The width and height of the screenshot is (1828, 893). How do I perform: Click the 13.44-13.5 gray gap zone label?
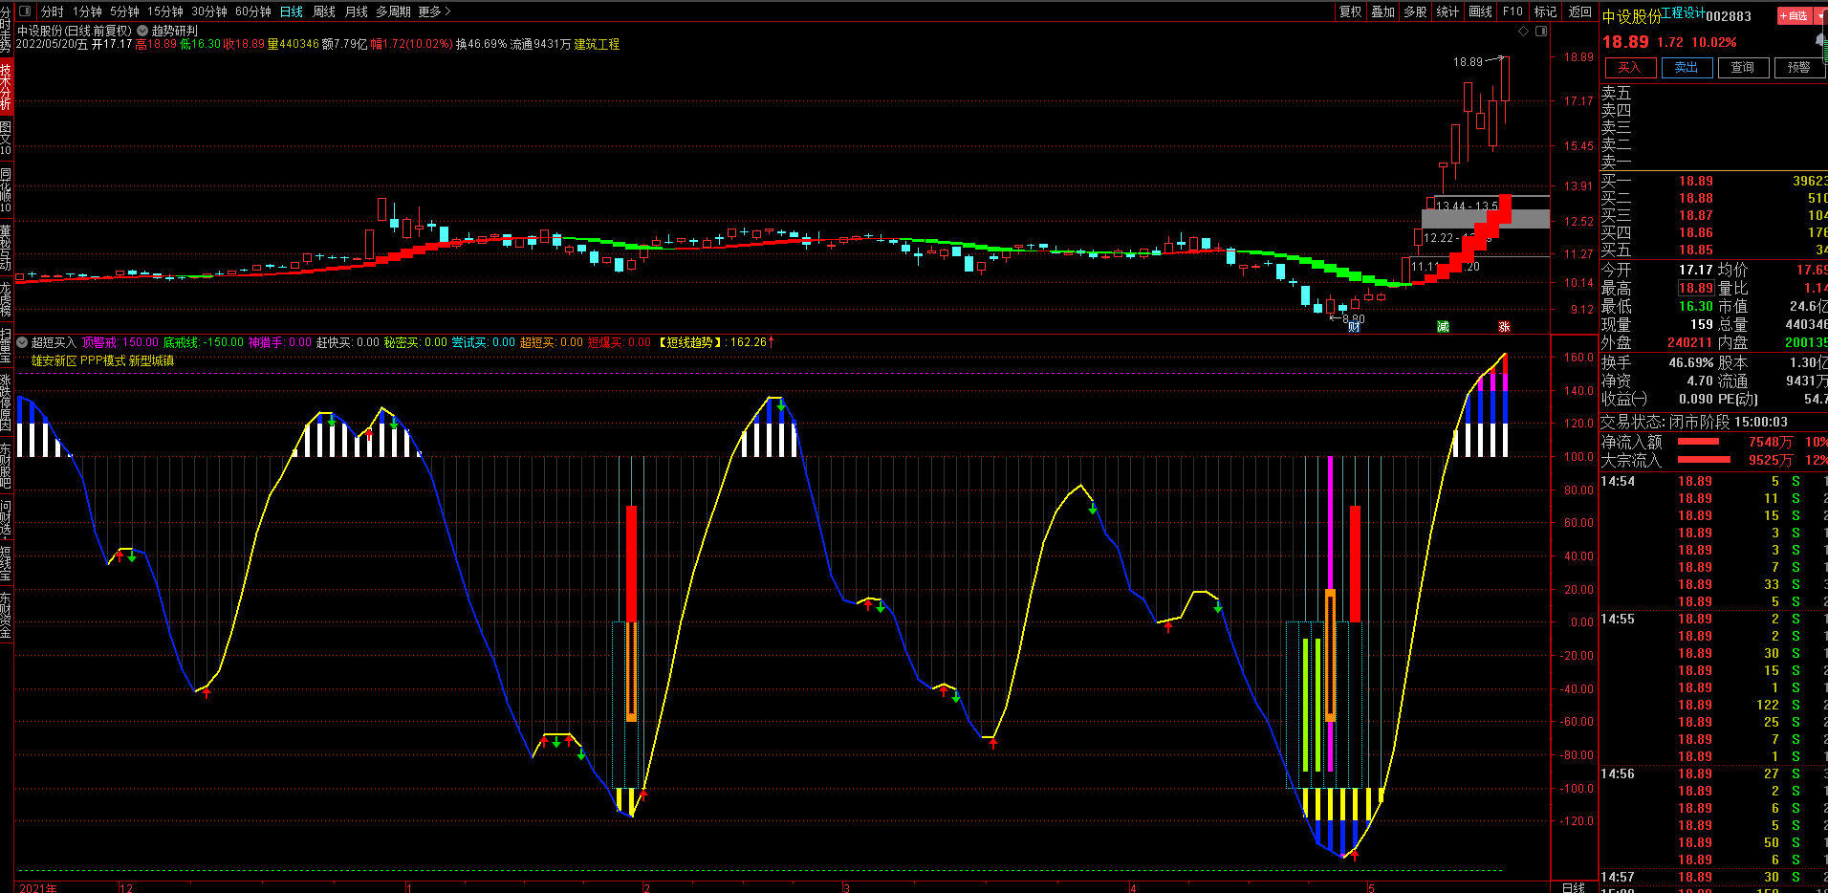pyautogui.click(x=1467, y=206)
